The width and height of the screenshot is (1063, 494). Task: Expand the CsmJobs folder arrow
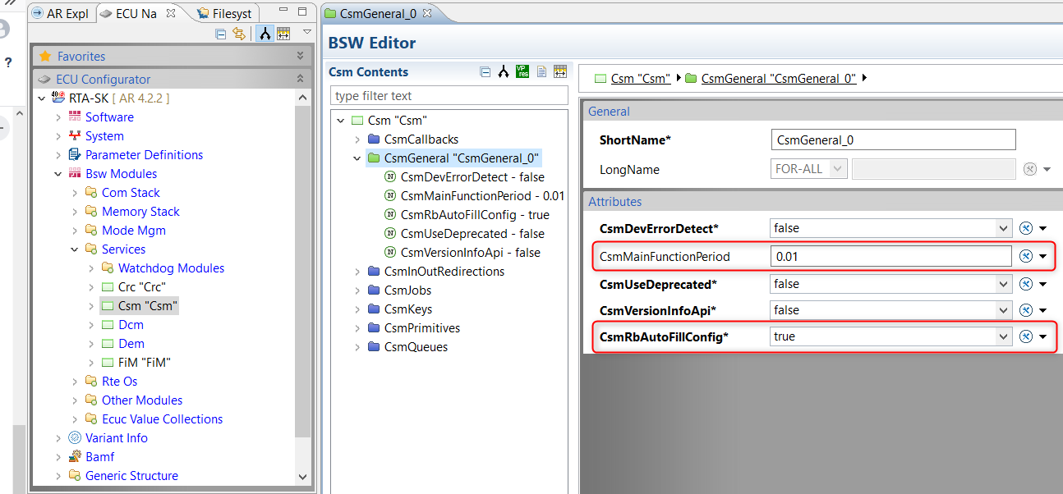click(357, 290)
